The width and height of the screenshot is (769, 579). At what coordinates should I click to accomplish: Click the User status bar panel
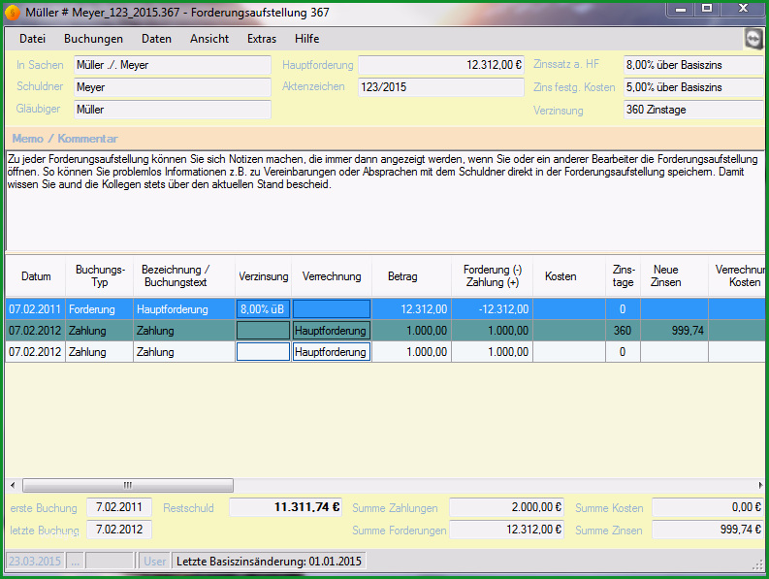(x=154, y=561)
